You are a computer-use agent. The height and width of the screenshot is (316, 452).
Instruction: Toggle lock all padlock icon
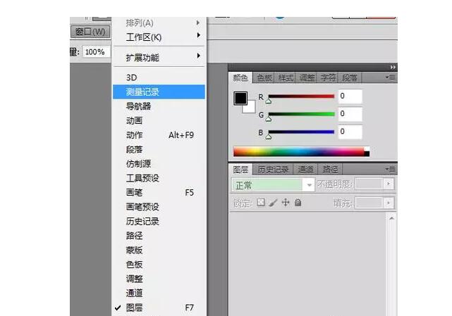click(298, 203)
